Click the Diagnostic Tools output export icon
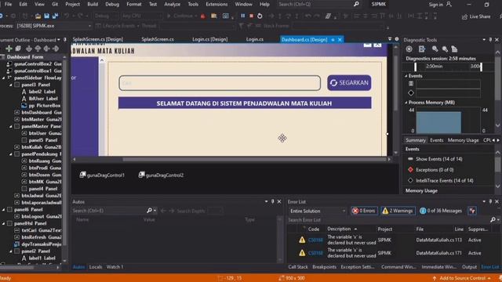This screenshot has height=282, width=502. [422, 49]
